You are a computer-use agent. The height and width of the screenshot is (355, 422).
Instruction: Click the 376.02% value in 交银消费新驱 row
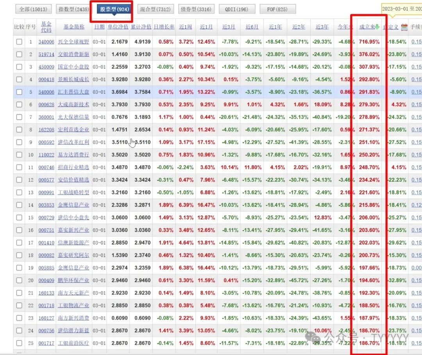click(369, 54)
